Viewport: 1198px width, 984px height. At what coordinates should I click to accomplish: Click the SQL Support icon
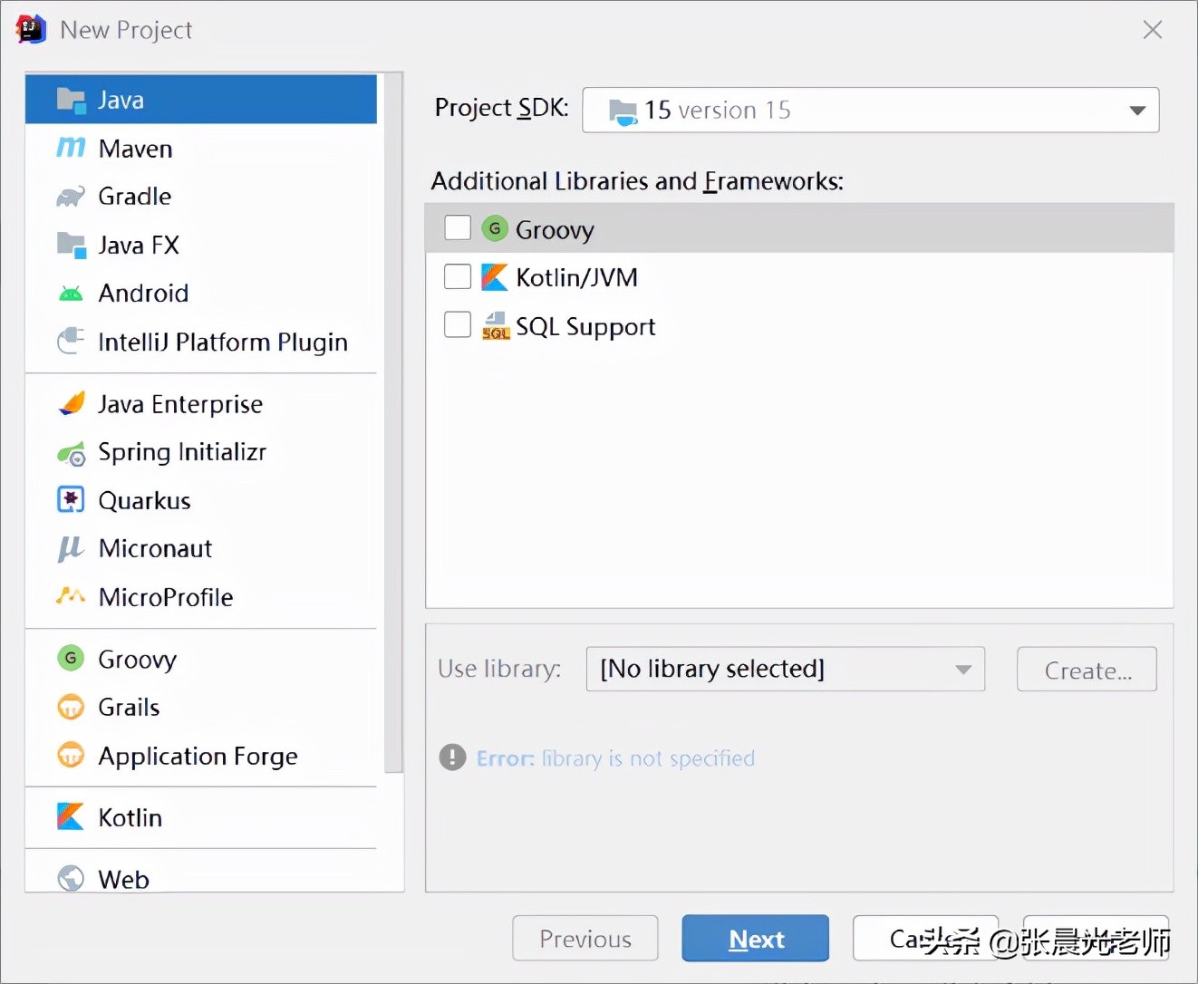495,326
